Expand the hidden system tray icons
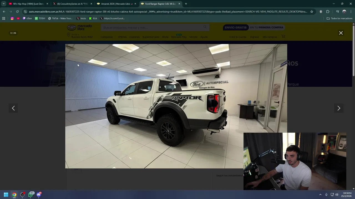The width and height of the screenshot is (355, 199). click(320, 195)
